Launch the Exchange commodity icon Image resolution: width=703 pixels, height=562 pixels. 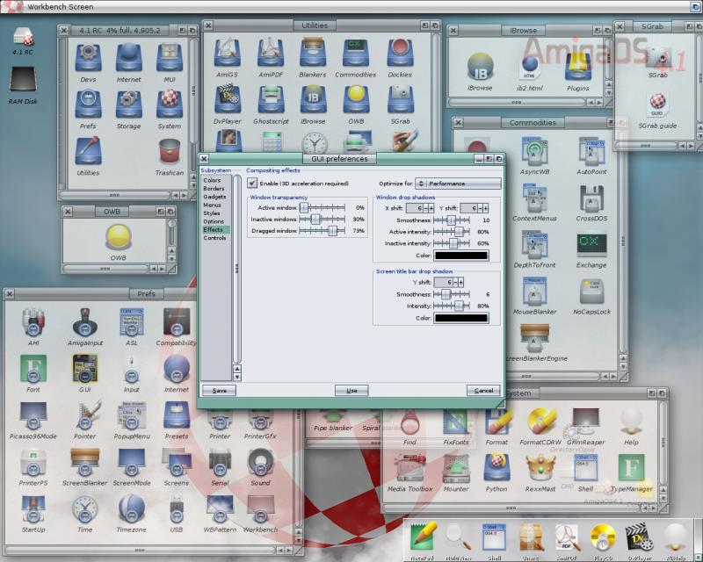coord(591,246)
